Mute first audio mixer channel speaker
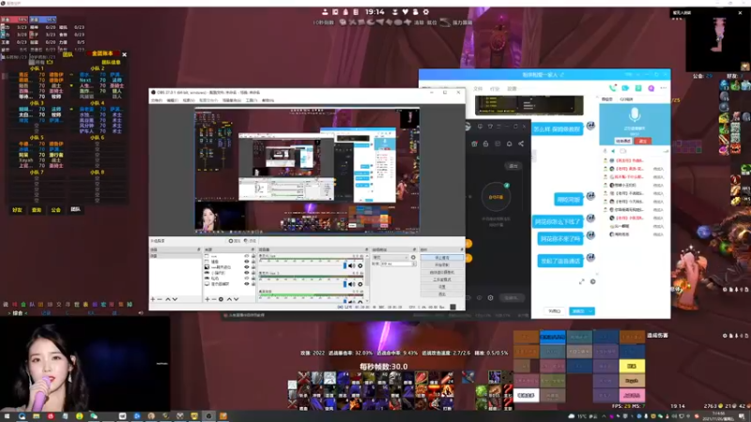The image size is (751, 422). point(352,266)
